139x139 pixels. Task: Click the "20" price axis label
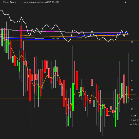click(x=132, y=90)
